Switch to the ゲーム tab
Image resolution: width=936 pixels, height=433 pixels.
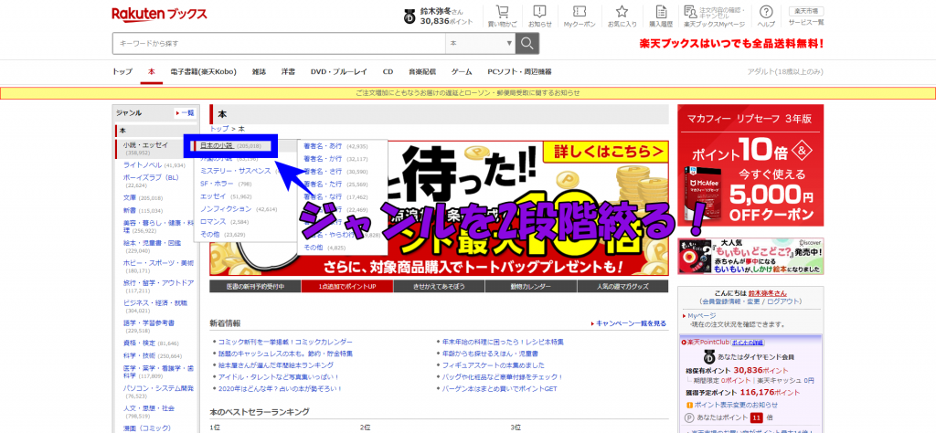click(x=462, y=71)
